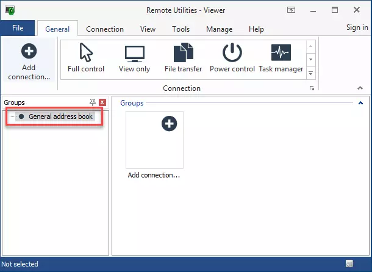Viewport: 372px width, 272px height.
Task: Click the Add connection tile in Groups
Action: [154, 145]
